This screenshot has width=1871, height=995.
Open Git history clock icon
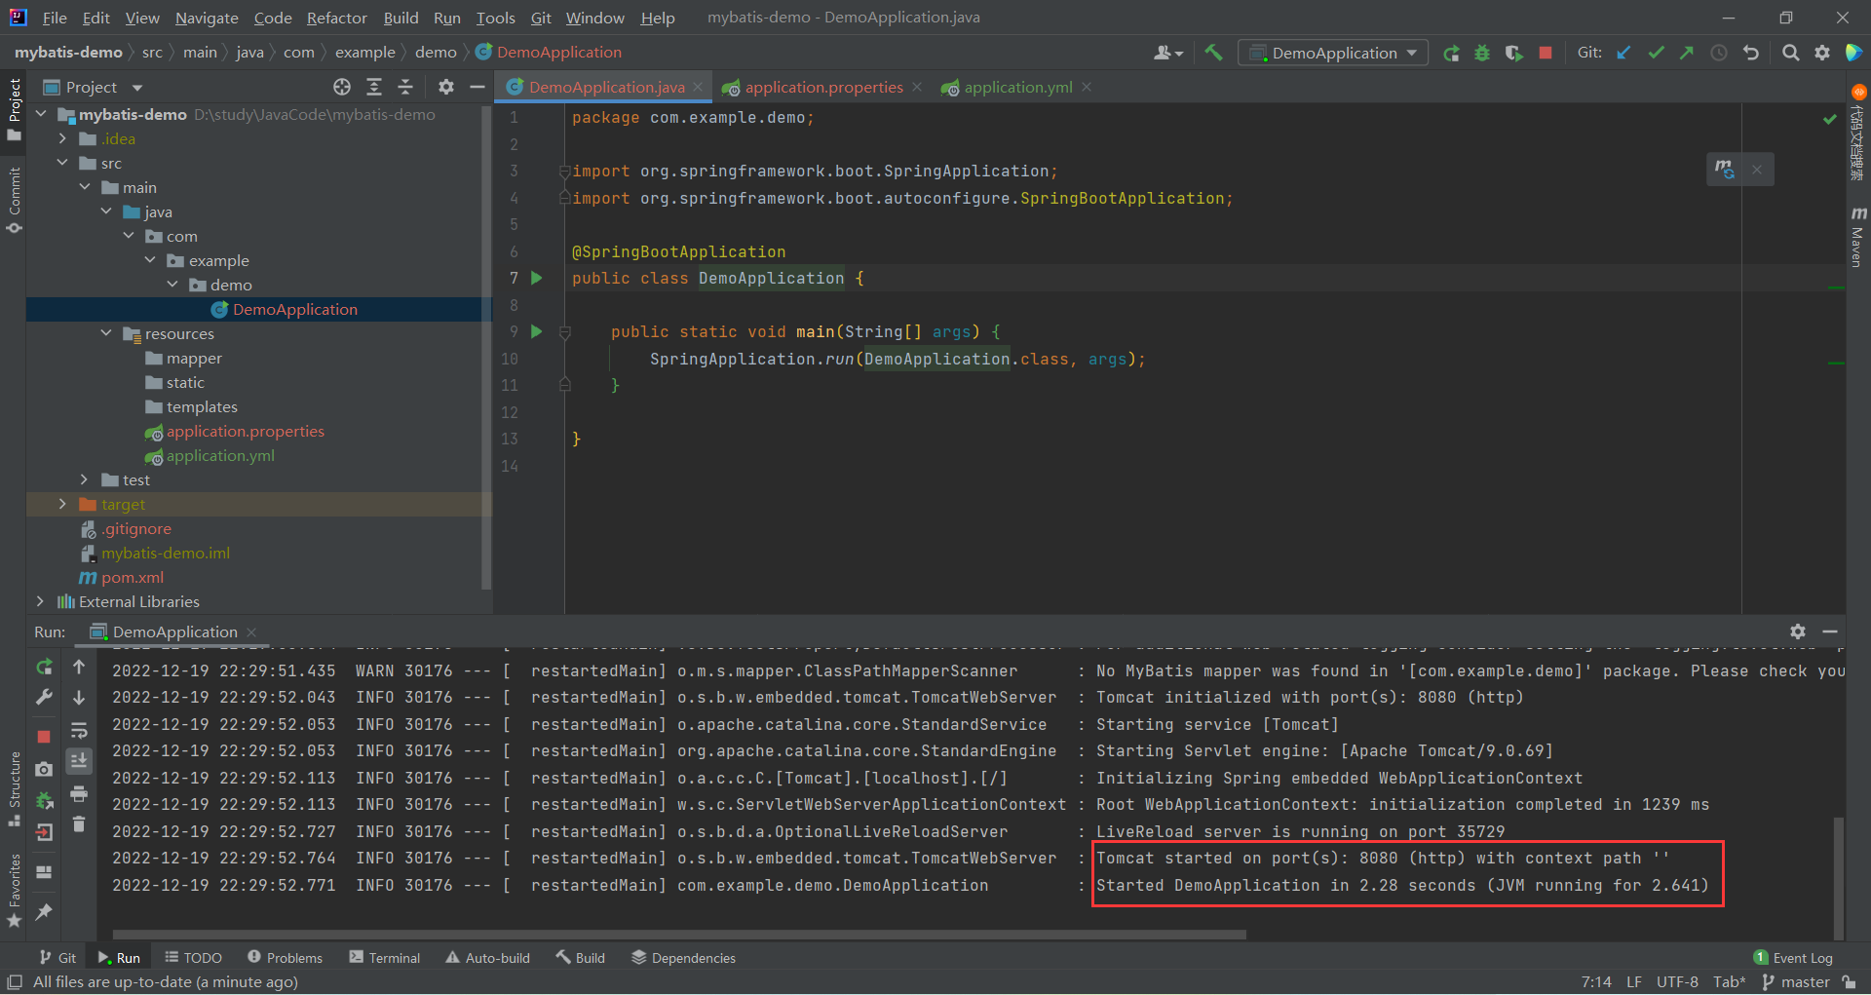coord(1719,53)
